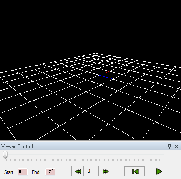Image resolution: width=181 pixels, height=179 pixels.
Task: Click the timeline slider thumb handle
Action: click(x=5, y=155)
